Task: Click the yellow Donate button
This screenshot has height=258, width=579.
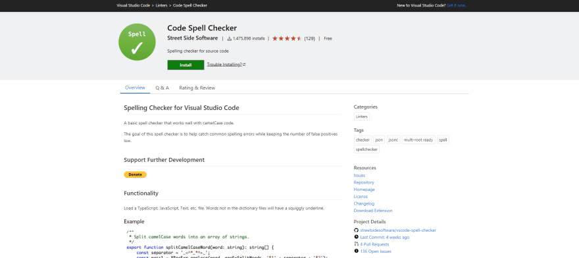Action: pyautogui.click(x=135, y=174)
